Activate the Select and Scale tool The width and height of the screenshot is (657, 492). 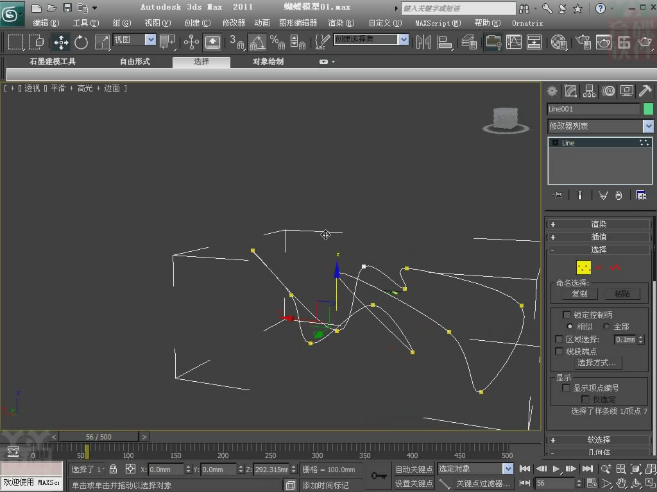pos(102,42)
